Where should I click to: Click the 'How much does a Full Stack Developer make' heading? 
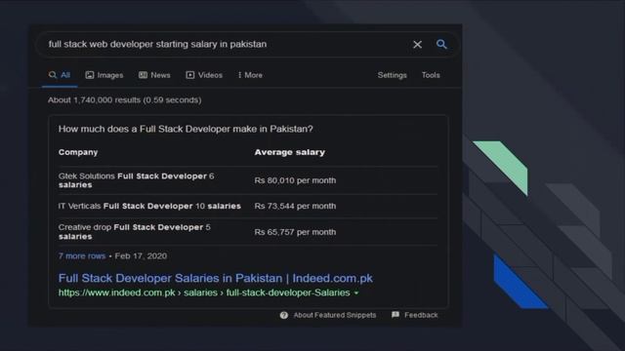(x=186, y=129)
